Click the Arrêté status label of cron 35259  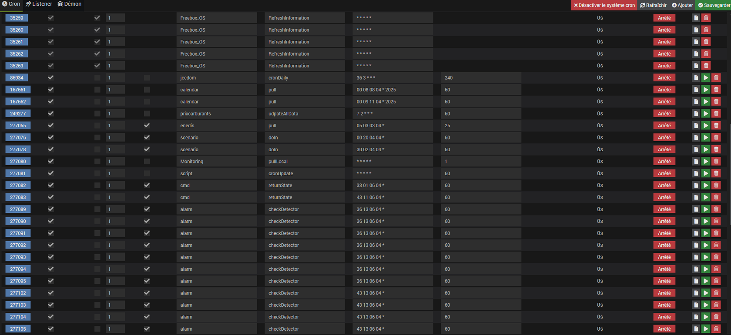click(x=664, y=18)
